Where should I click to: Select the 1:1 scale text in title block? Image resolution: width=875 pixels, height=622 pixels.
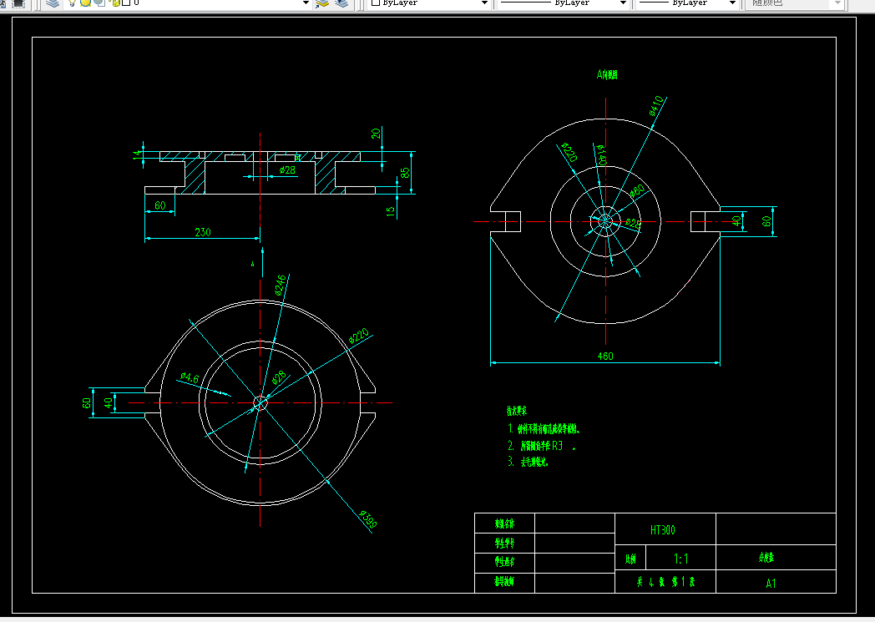680,559
